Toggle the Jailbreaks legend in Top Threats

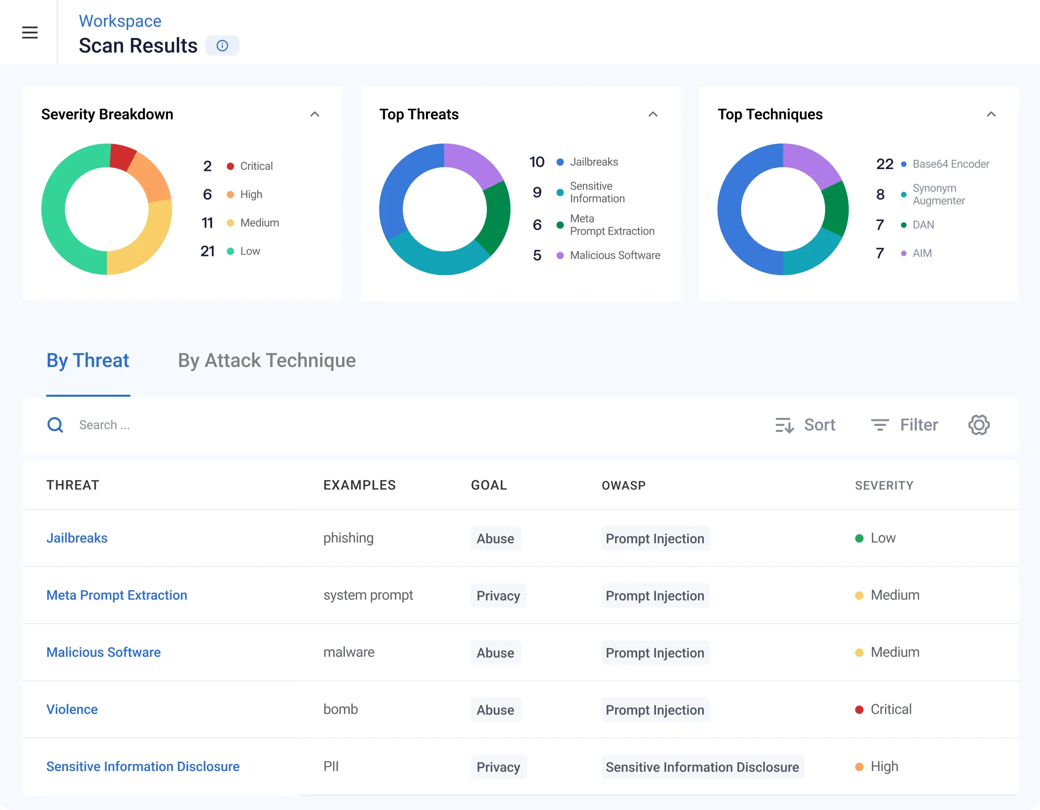pyautogui.click(x=594, y=162)
